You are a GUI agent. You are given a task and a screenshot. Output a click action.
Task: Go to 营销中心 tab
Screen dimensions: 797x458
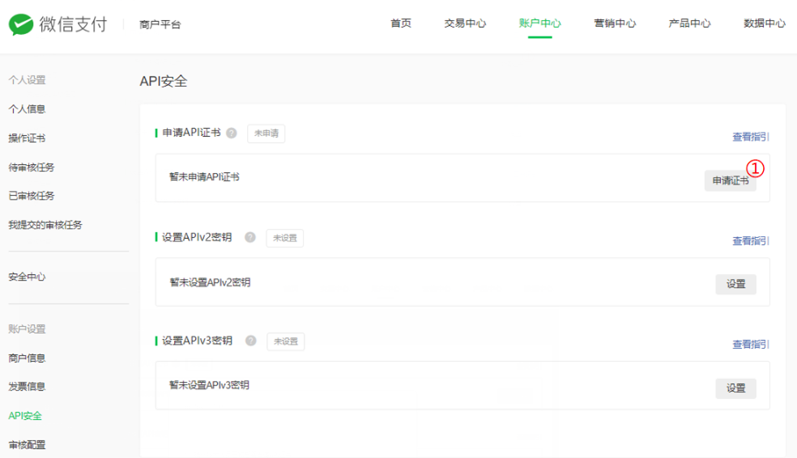tap(615, 23)
